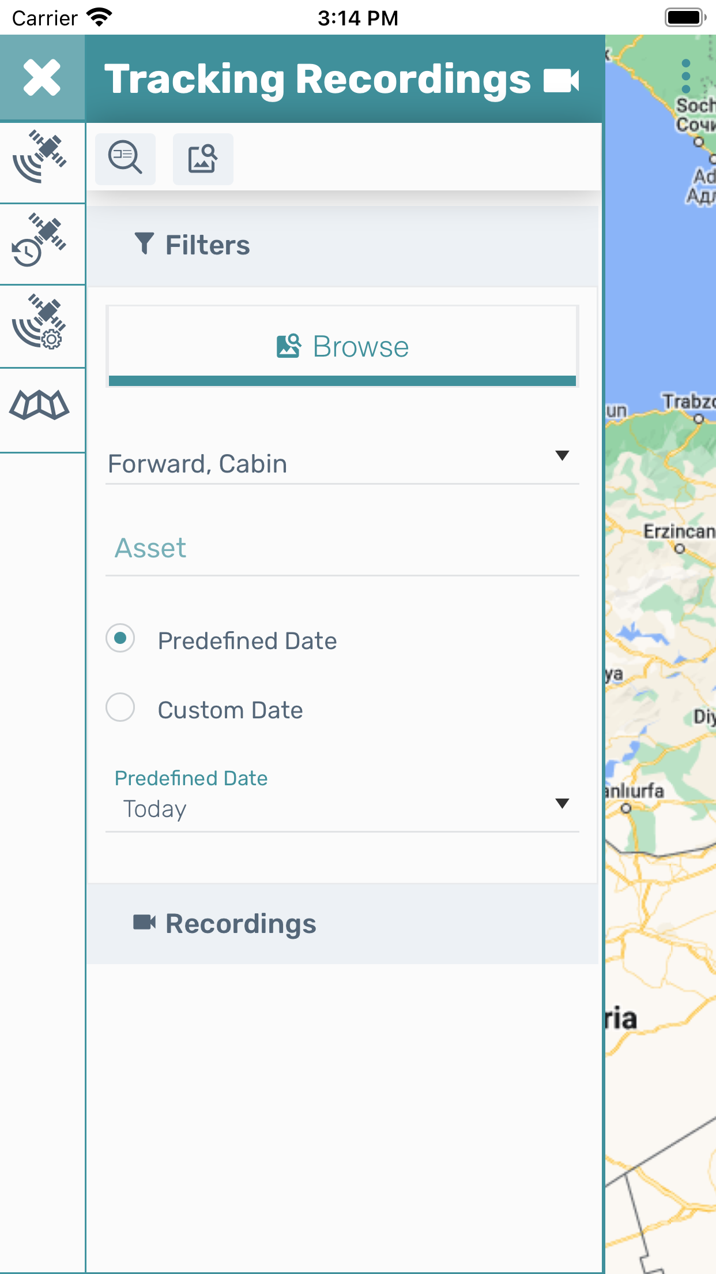Switch to the Browse tab
This screenshot has width=716, height=1274.
(342, 346)
